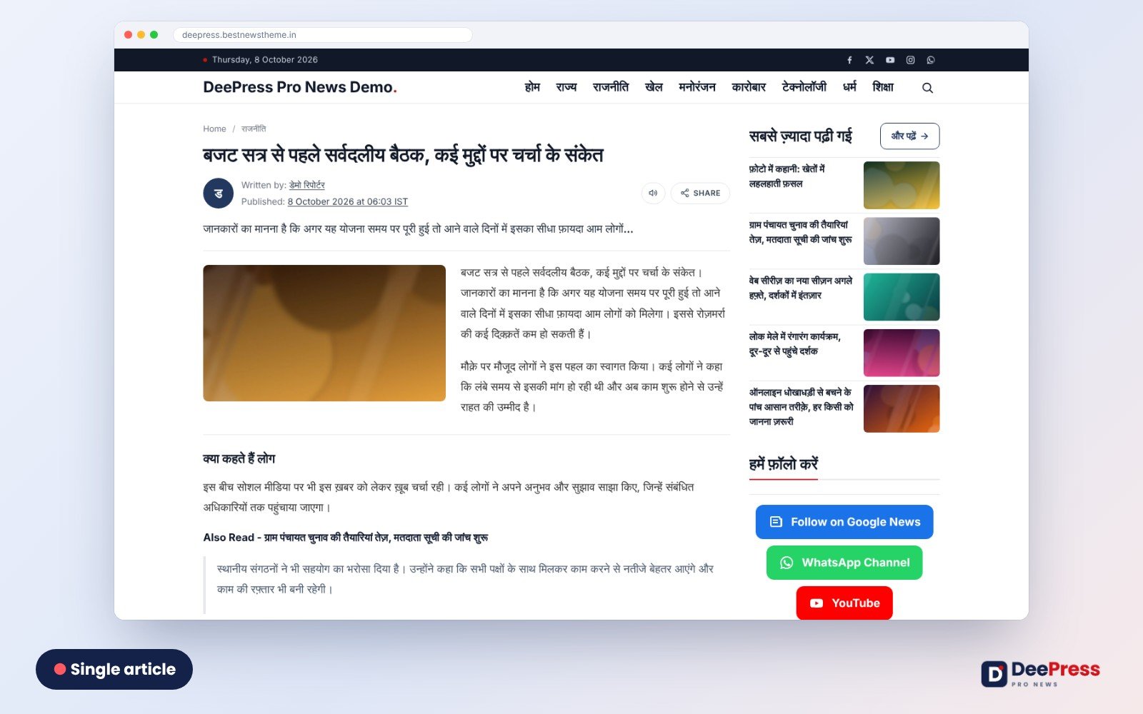
Task: Open author link डेमो रिपोर्टर
Action: pyautogui.click(x=307, y=185)
